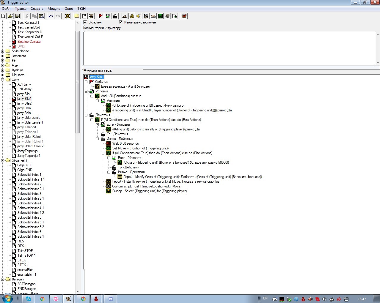380x303 pixels.
Task: Collapse the Gilgameshi folder
Action: pyautogui.click(x=3, y=160)
